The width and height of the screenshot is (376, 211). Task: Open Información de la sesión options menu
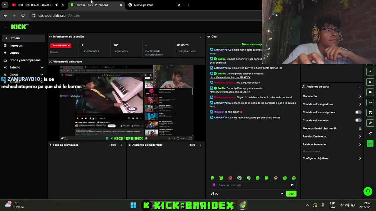pyautogui.click(x=201, y=37)
